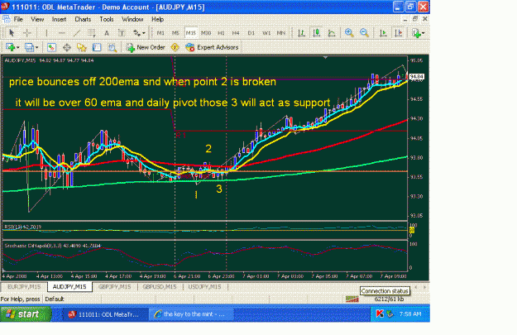517x335 pixels.
Task: Click the chart shift triangle marker
Action: [325, 57]
